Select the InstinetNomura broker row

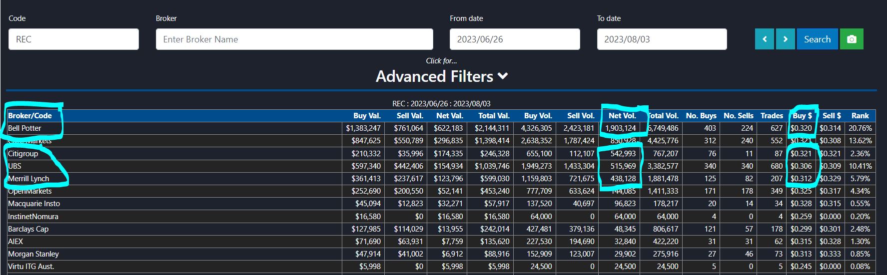[x=441, y=217]
